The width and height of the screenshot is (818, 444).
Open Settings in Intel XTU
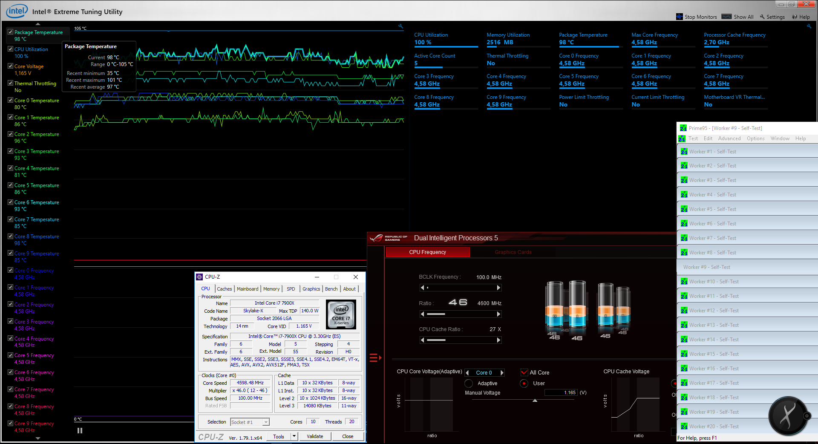pyautogui.click(x=772, y=17)
